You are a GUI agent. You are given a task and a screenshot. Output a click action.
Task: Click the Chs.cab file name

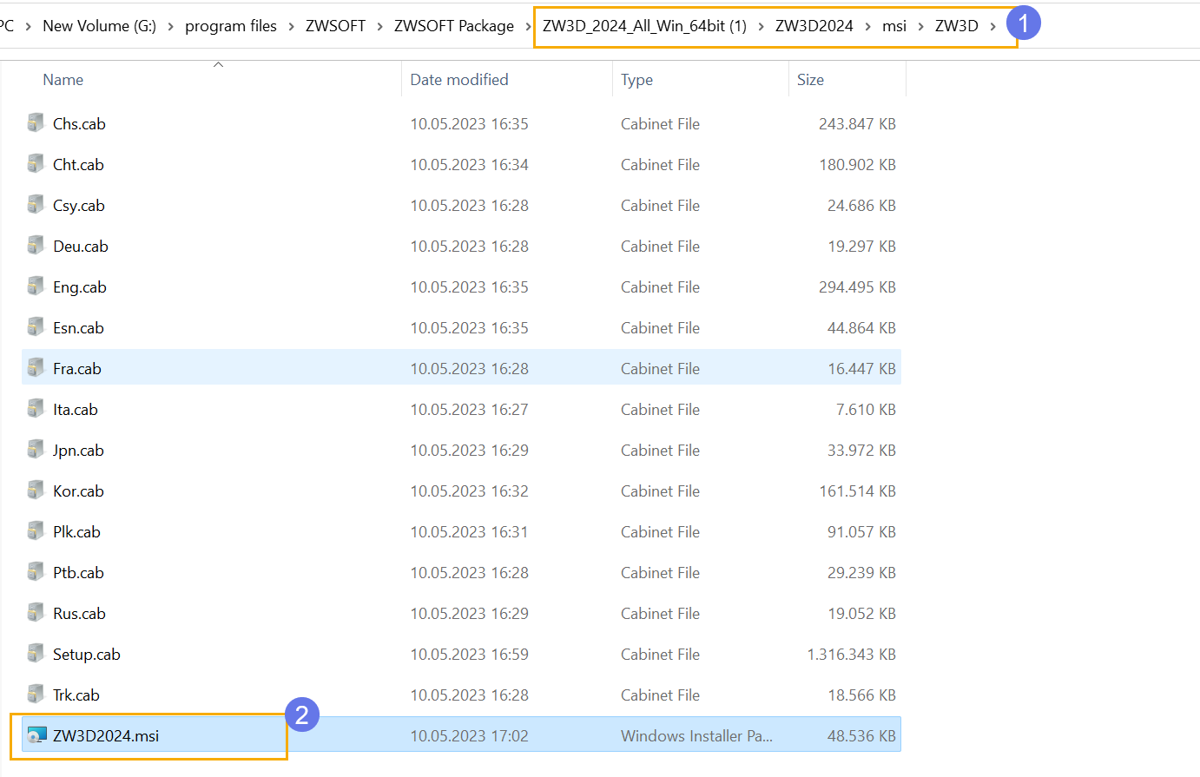(x=79, y=123)
